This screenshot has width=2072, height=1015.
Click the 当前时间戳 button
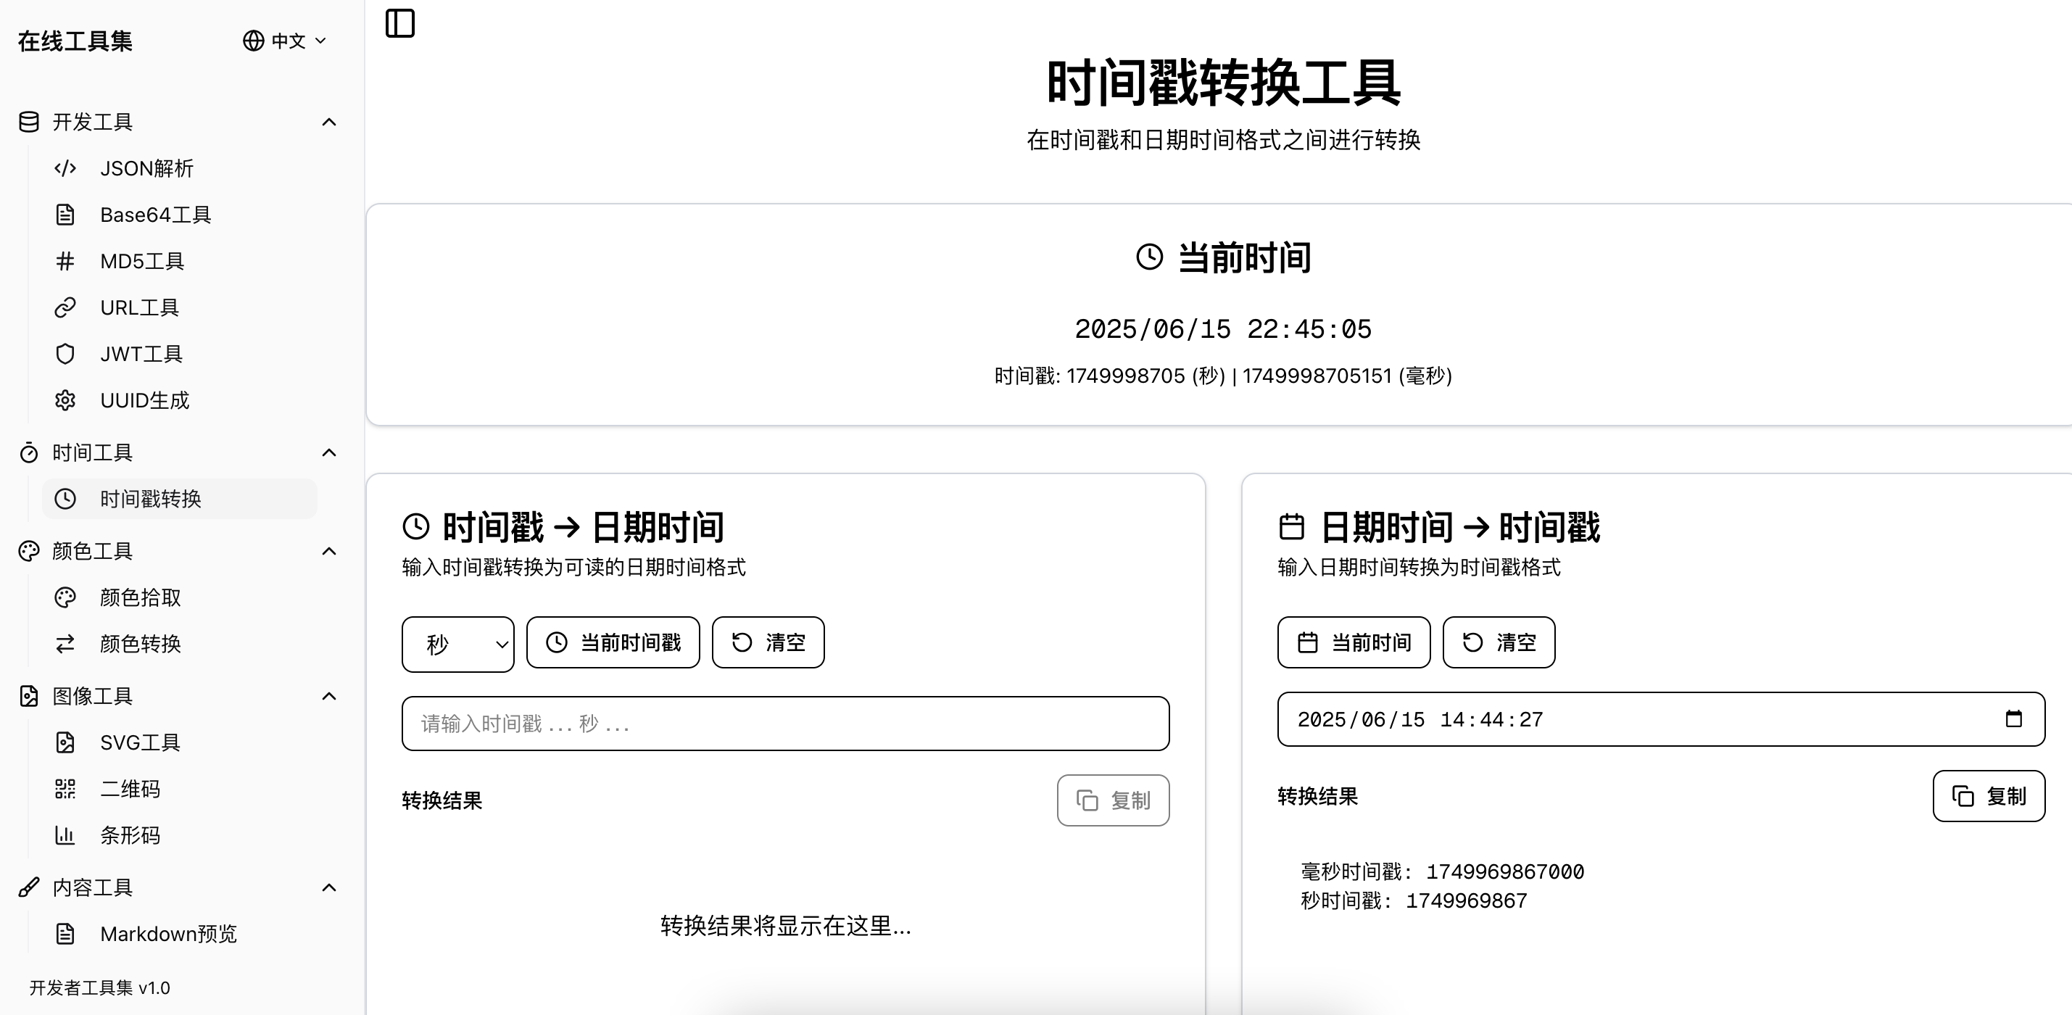[x=613, y=642]
